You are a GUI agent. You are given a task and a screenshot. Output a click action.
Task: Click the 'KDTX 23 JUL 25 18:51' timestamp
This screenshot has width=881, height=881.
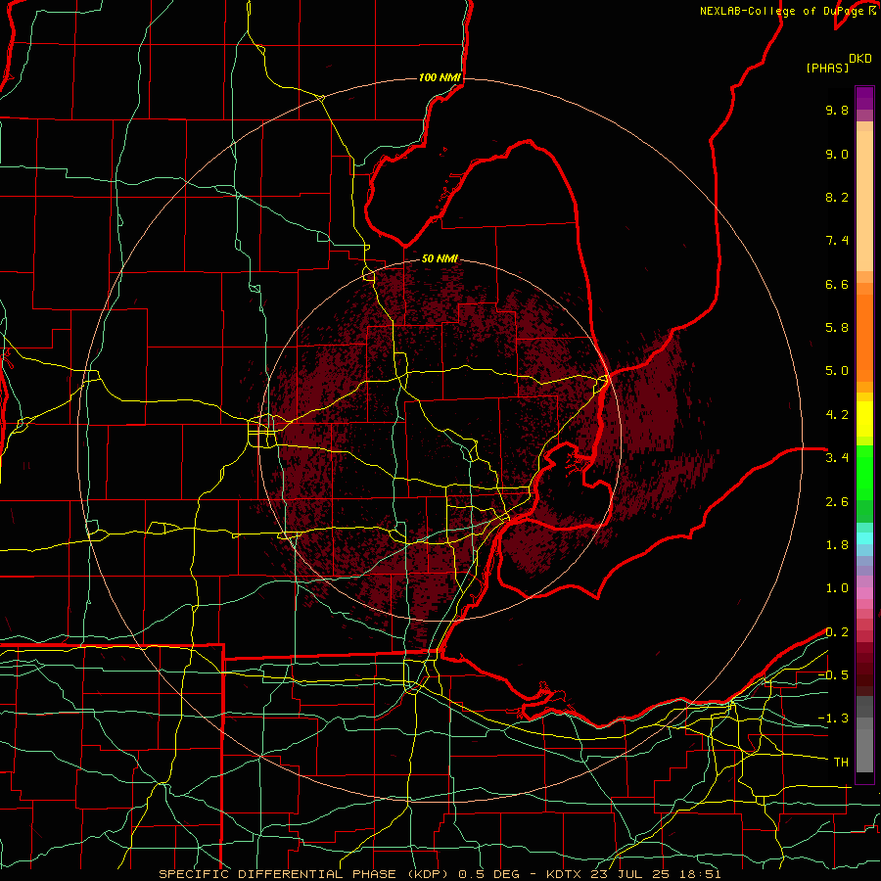633,874
